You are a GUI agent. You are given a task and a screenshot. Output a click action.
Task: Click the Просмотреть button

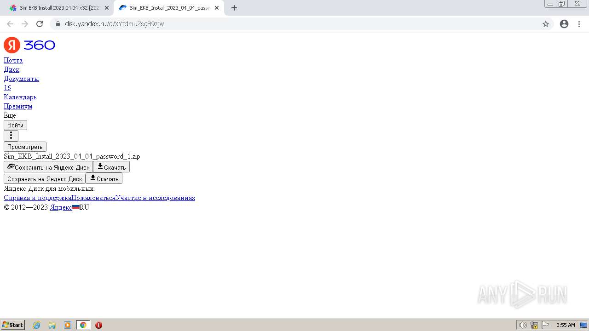(x=25, y=147)
